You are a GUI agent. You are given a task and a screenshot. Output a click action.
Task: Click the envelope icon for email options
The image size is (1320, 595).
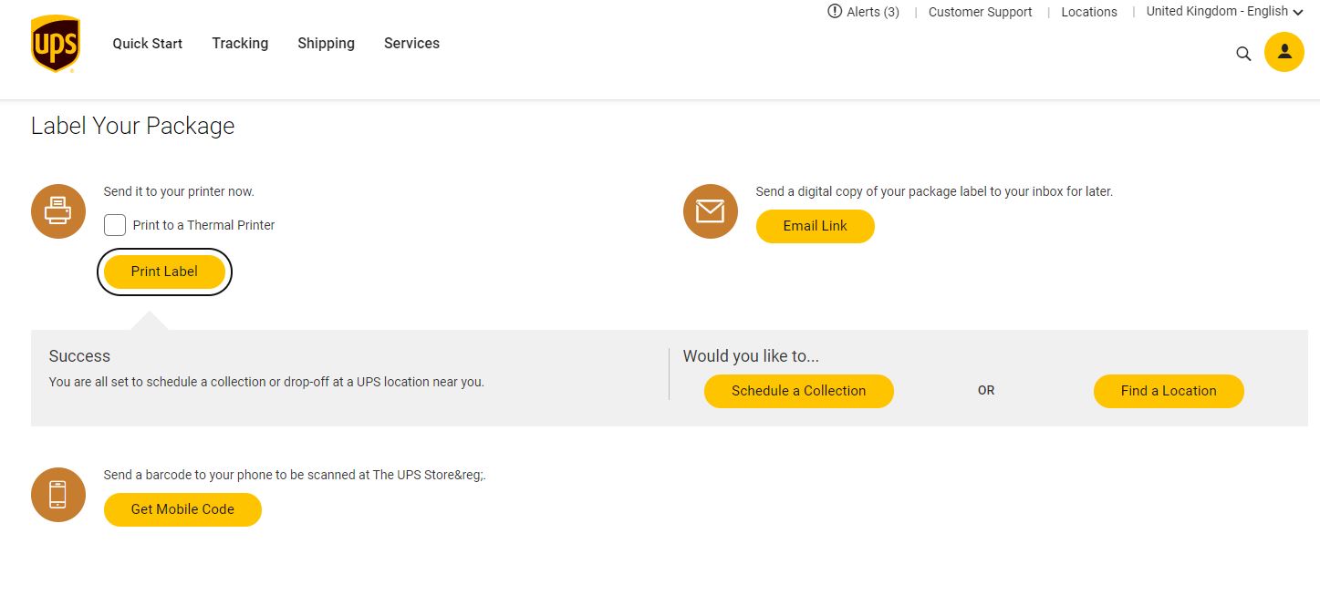710,210
